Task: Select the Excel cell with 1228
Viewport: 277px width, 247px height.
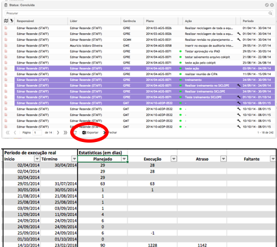Action: pyautogui.click(x=152, y=245)
